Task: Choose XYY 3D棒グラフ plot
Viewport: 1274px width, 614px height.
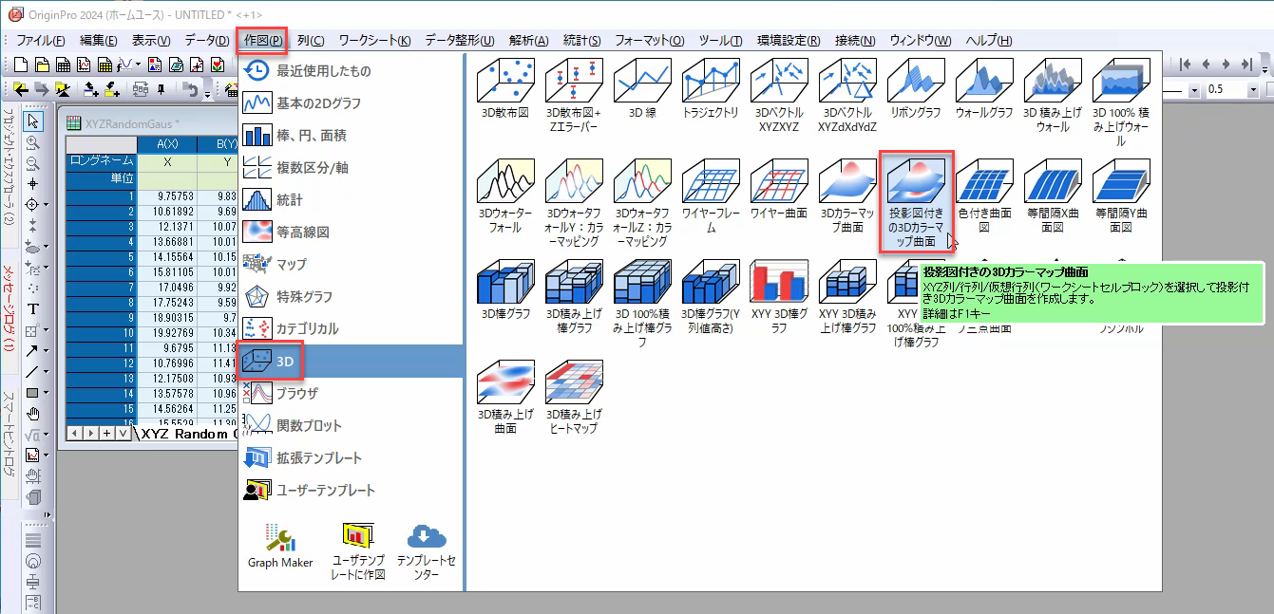Action: [x=779, y=297]
